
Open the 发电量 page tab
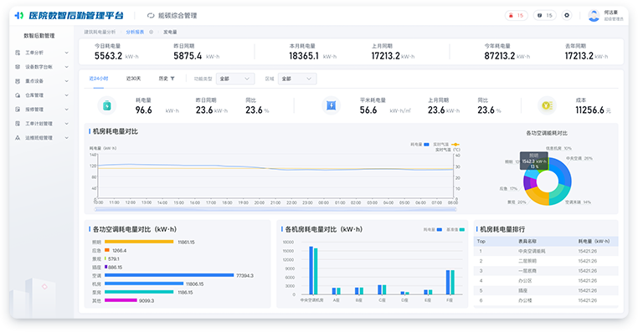(x=170, y=32)
